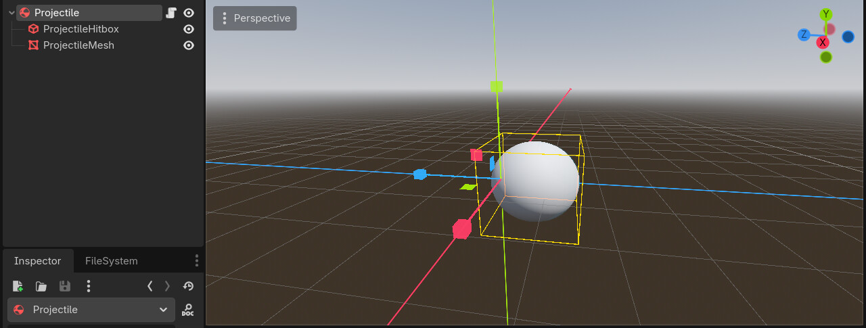Viewport: 866px width, 328px height.
Task: Switch to the FileSystem tab
Action: tap(111, 261)
